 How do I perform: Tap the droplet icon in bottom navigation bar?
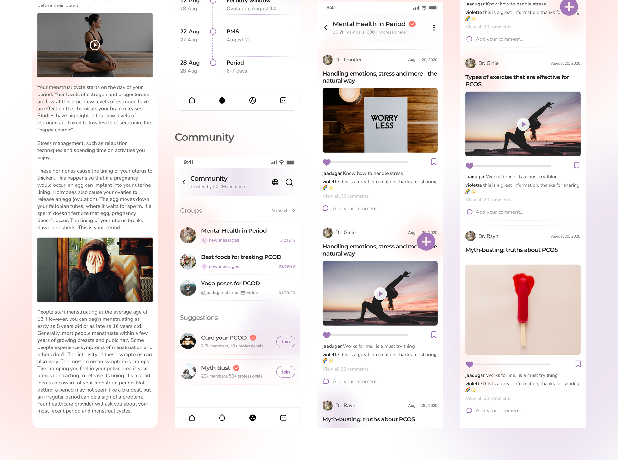coord(222,418)
